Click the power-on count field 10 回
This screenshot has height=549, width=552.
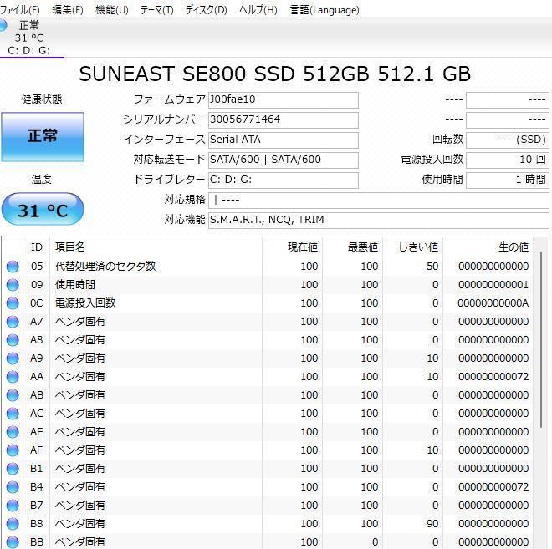click(508, 160)
